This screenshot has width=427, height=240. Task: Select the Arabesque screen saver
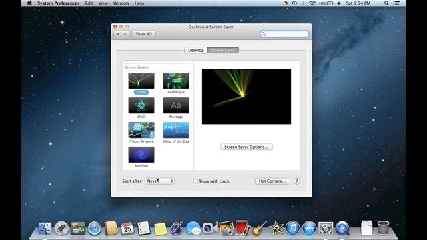point(176,81)
